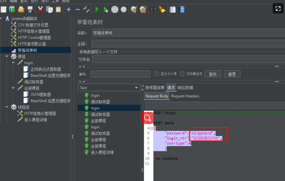Select 进入课程详情 in left tree
Viewport: 285px width, 181px height.
pos(36,120)
